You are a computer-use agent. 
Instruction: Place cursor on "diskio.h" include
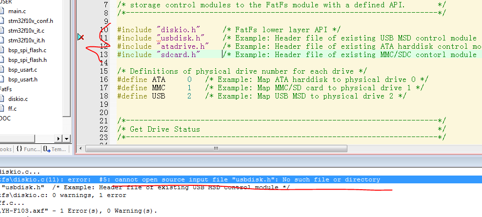pyautogui.click(x=178, y=30)
